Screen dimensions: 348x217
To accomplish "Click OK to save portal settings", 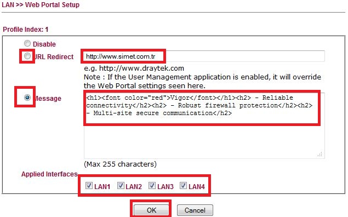I will (151, 210).
